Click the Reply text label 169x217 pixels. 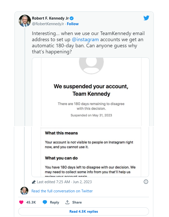point(54,202)
